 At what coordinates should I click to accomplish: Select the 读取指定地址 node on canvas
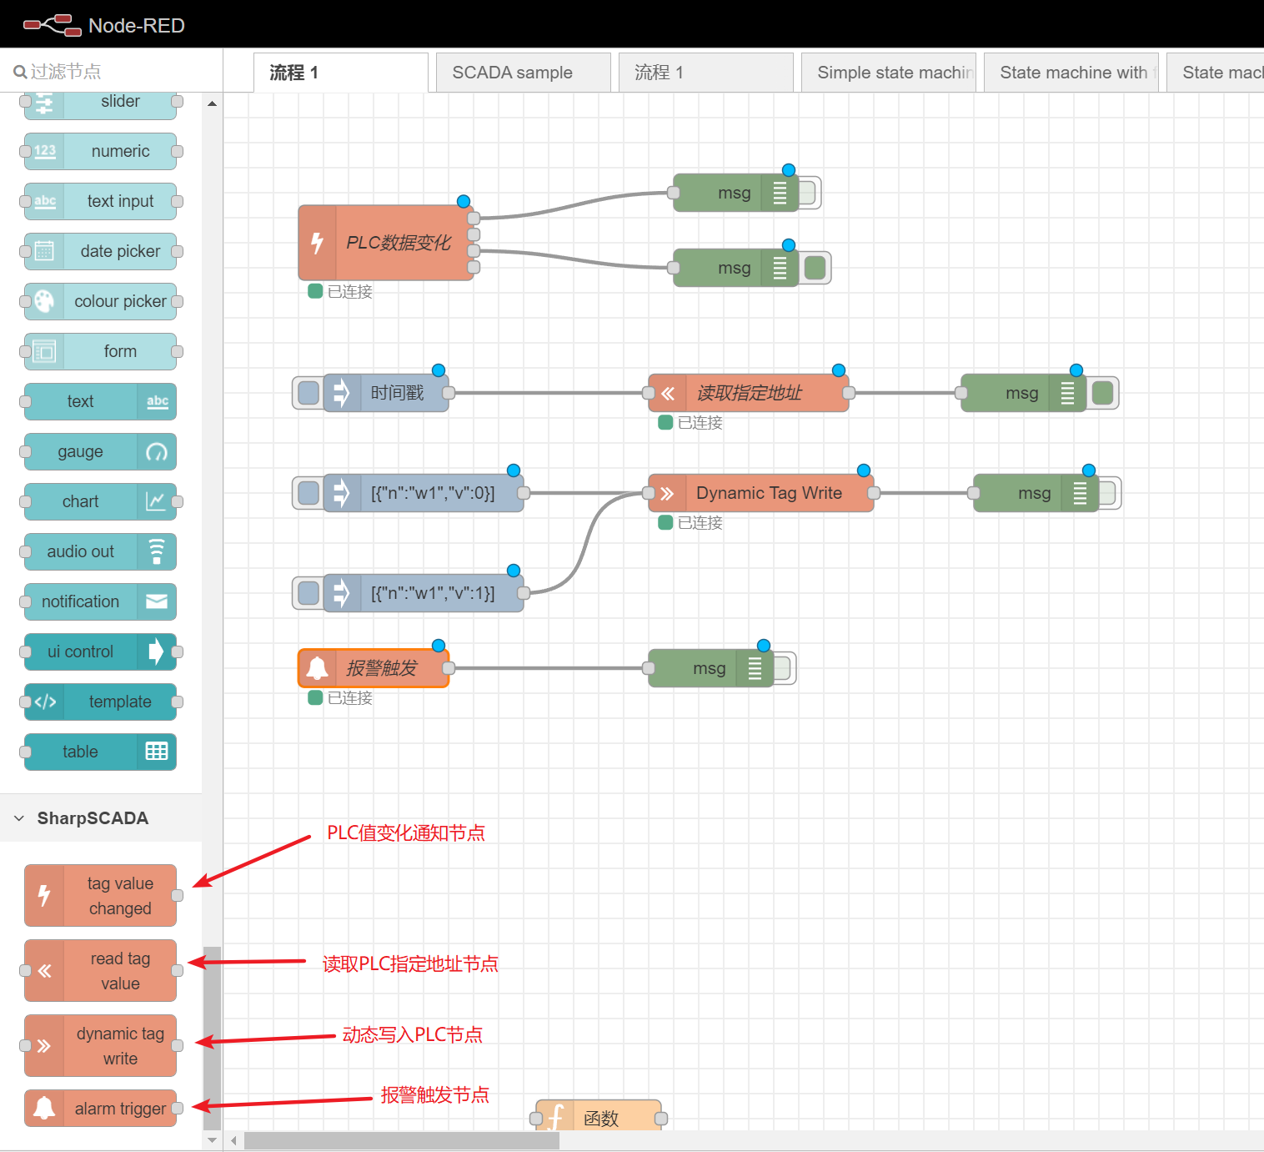pos(749,393)
